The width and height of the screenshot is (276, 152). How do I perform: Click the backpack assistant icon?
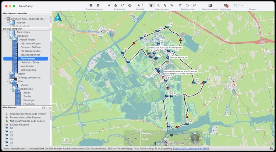[116, 6]
